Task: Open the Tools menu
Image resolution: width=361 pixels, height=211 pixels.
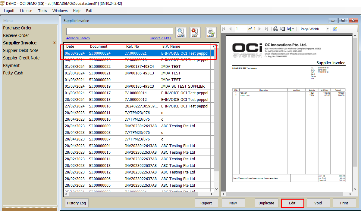Action: (42, 11)
